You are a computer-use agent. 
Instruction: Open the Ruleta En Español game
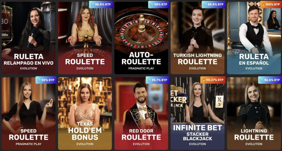tap(254, 38)
